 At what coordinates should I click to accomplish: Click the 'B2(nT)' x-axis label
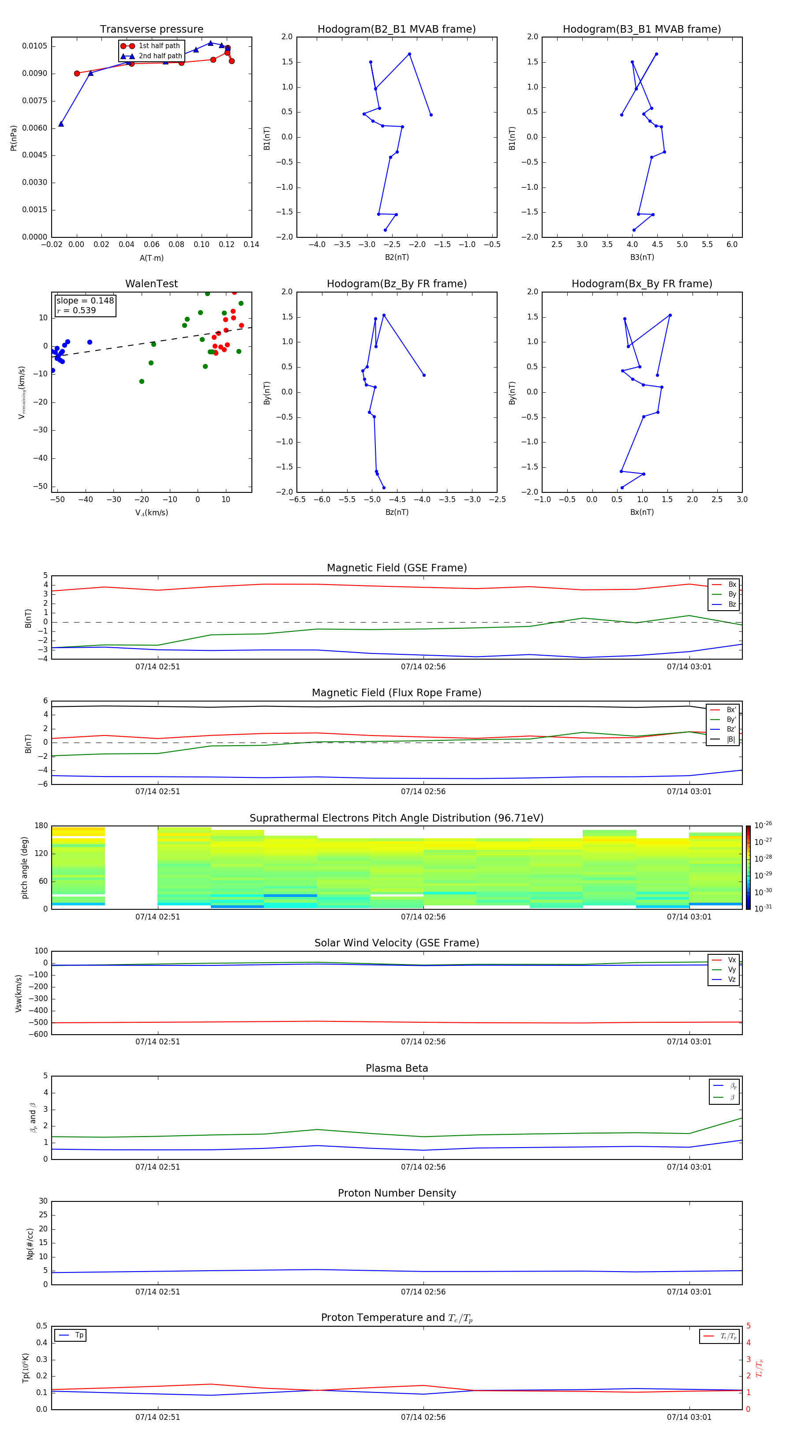pyautogui.click(x=397, y=258)
